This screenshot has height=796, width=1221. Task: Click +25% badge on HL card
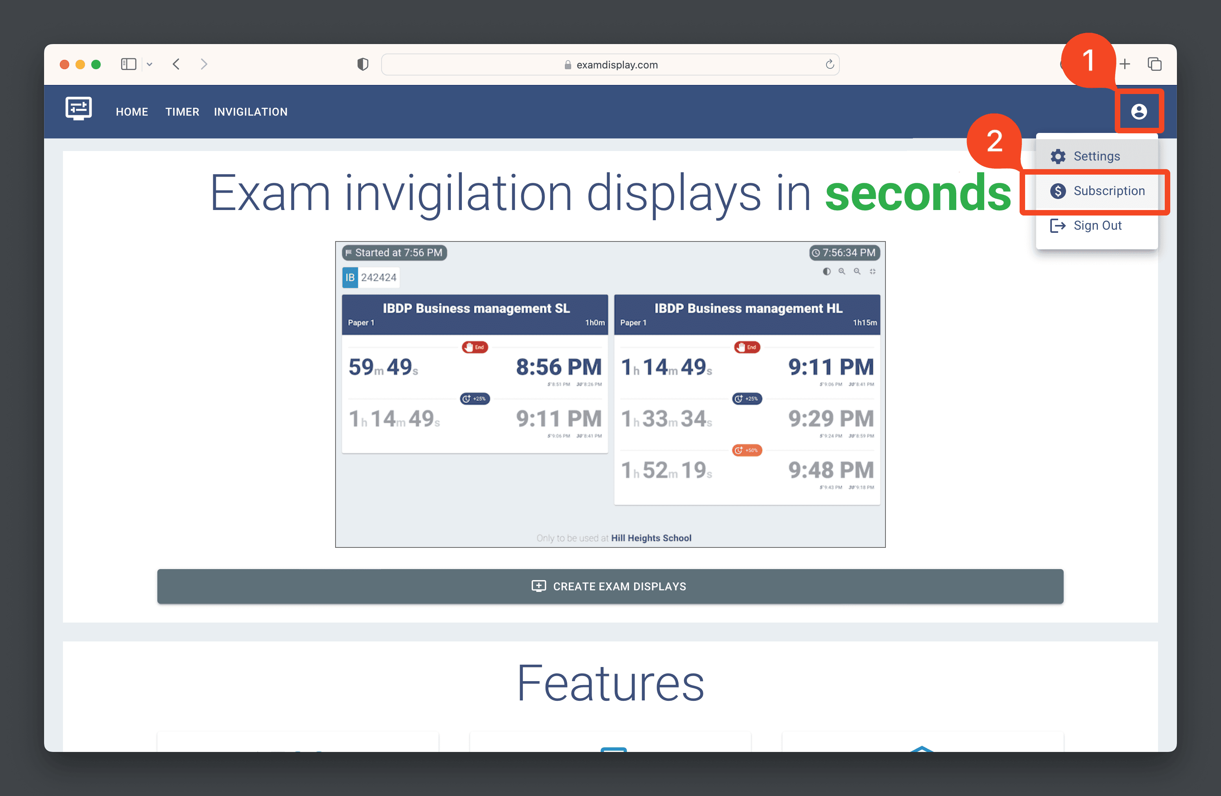747,398
